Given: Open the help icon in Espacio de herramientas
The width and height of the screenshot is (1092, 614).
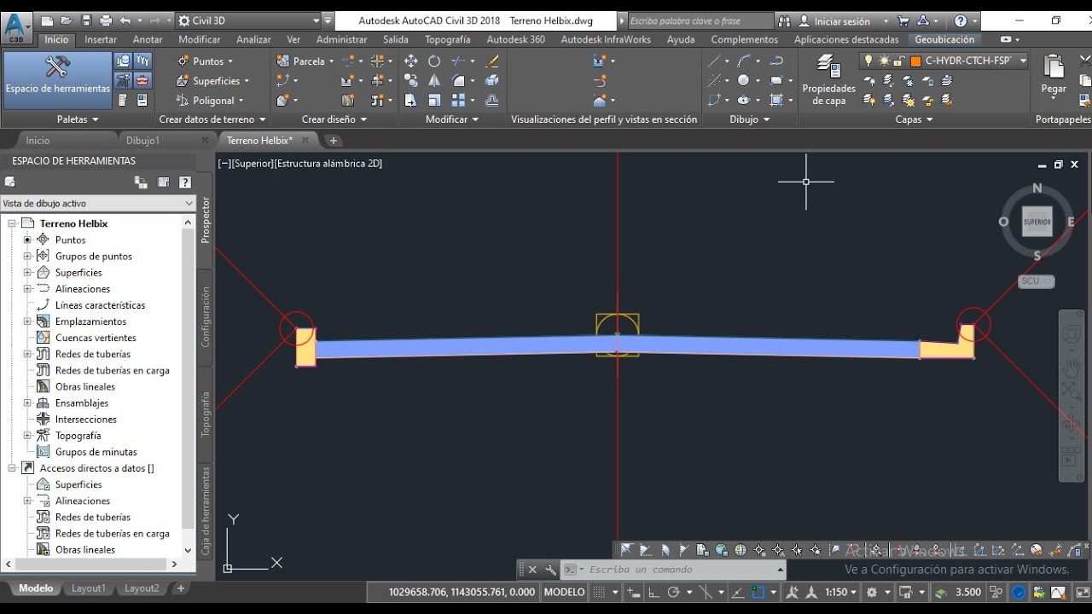Looking at the screenshot, I should [184, 182].
